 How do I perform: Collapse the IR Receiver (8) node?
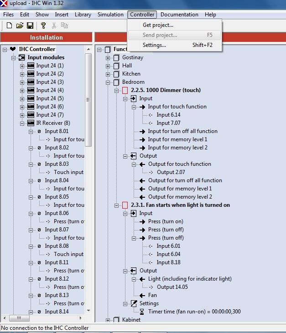pos(22,123)
